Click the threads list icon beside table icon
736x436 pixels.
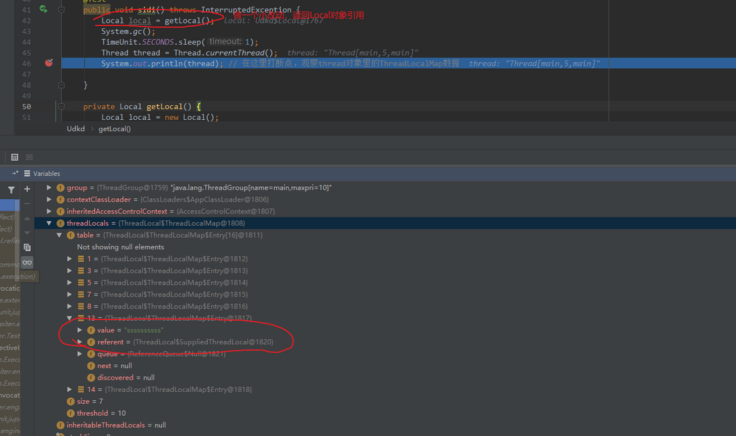29,157
